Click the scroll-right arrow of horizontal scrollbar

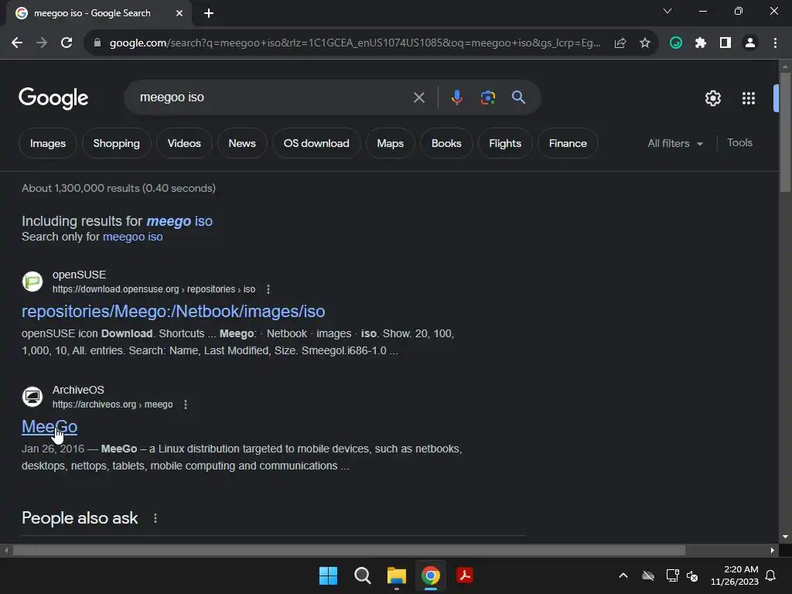point(772,550)
